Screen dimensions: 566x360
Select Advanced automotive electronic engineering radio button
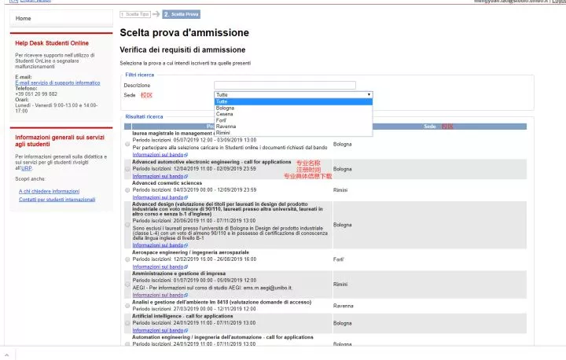coord(127,169)
